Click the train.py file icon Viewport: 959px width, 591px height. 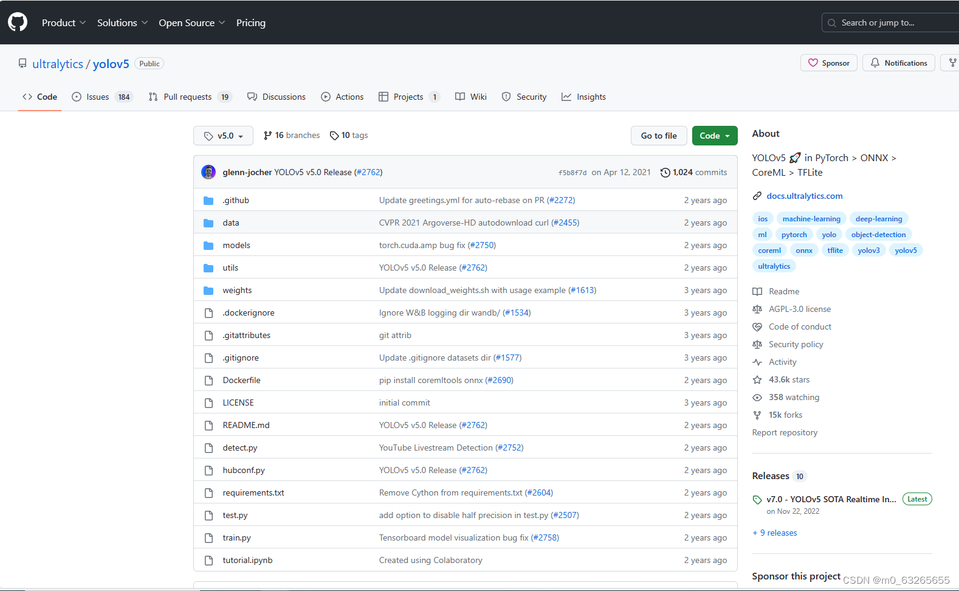(208, 538)
